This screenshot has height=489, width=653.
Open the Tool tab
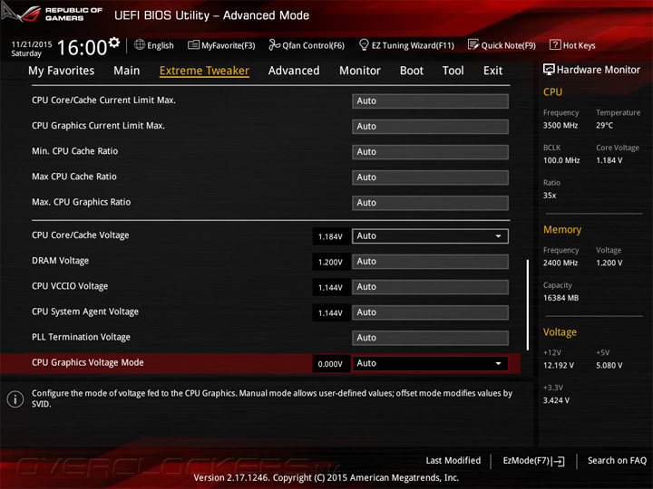(x=453, y=71)
